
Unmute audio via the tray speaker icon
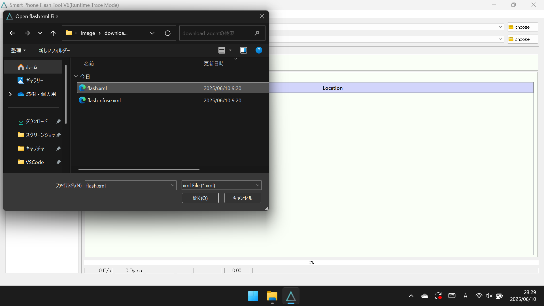[x=489, y=296]
